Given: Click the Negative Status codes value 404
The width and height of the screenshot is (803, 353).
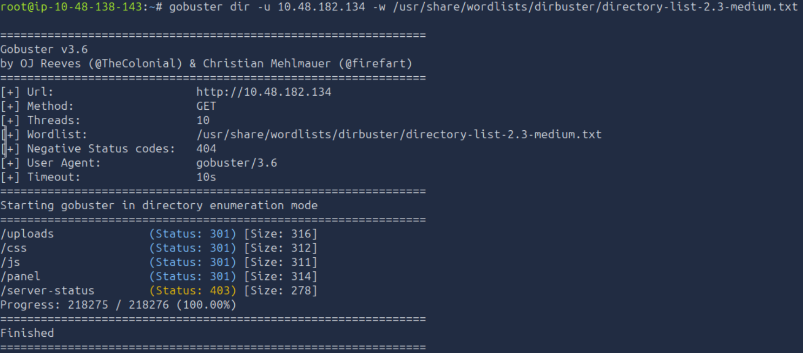Looking at the screenshot, I should [x=206, y=149].
